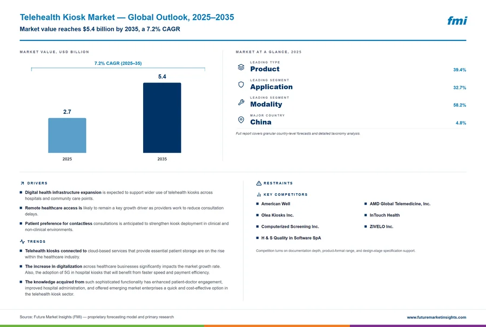
Task: Click the ZIVELO Inc. entry
Action: [x=381, y=227]
